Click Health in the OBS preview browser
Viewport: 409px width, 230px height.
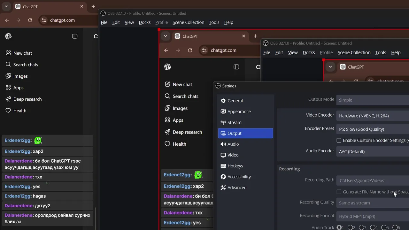[x=175, y=144]
